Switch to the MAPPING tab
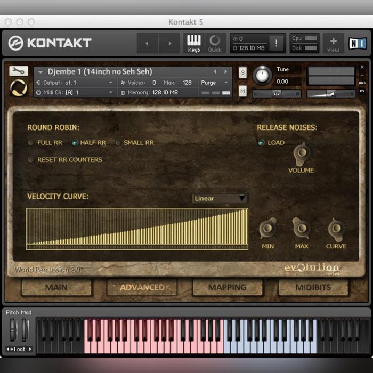 click(x=227, y=287)
